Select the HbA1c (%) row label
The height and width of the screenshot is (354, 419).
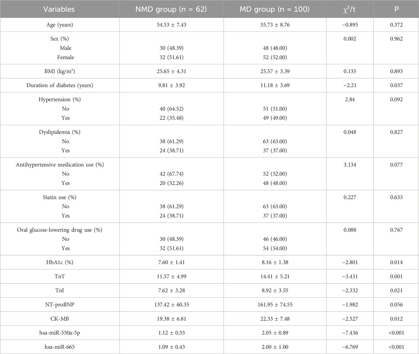pyautogui.click(x=60, y=262)
